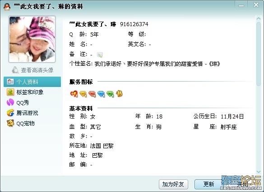The width and height of the screenshot is (264, 192).
Task: Click the QQ number 916126374
Action: [x=134, y=24]
